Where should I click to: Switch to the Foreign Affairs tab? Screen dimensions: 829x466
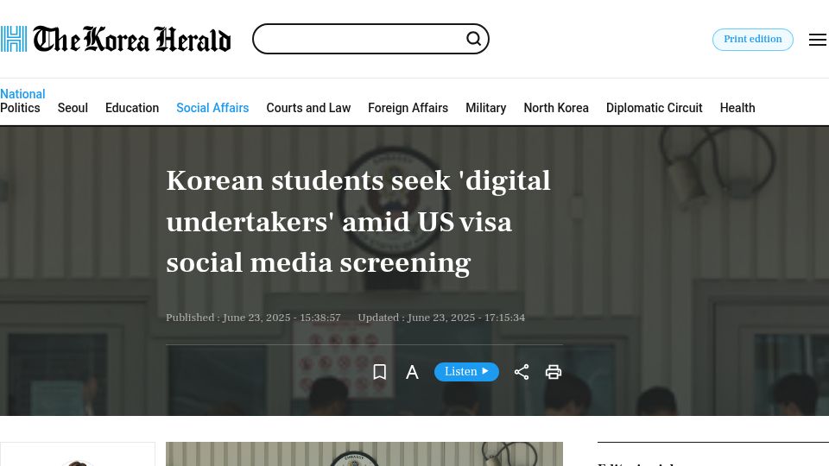[x=408, y=108]
